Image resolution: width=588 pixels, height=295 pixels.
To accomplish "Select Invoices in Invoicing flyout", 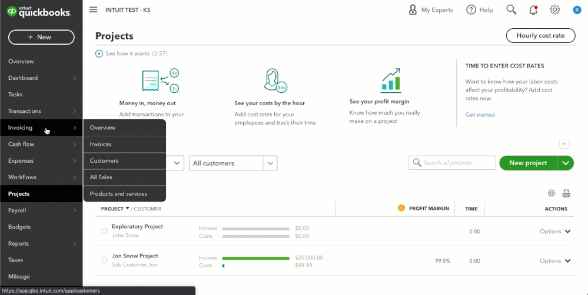I will (125, 144).
